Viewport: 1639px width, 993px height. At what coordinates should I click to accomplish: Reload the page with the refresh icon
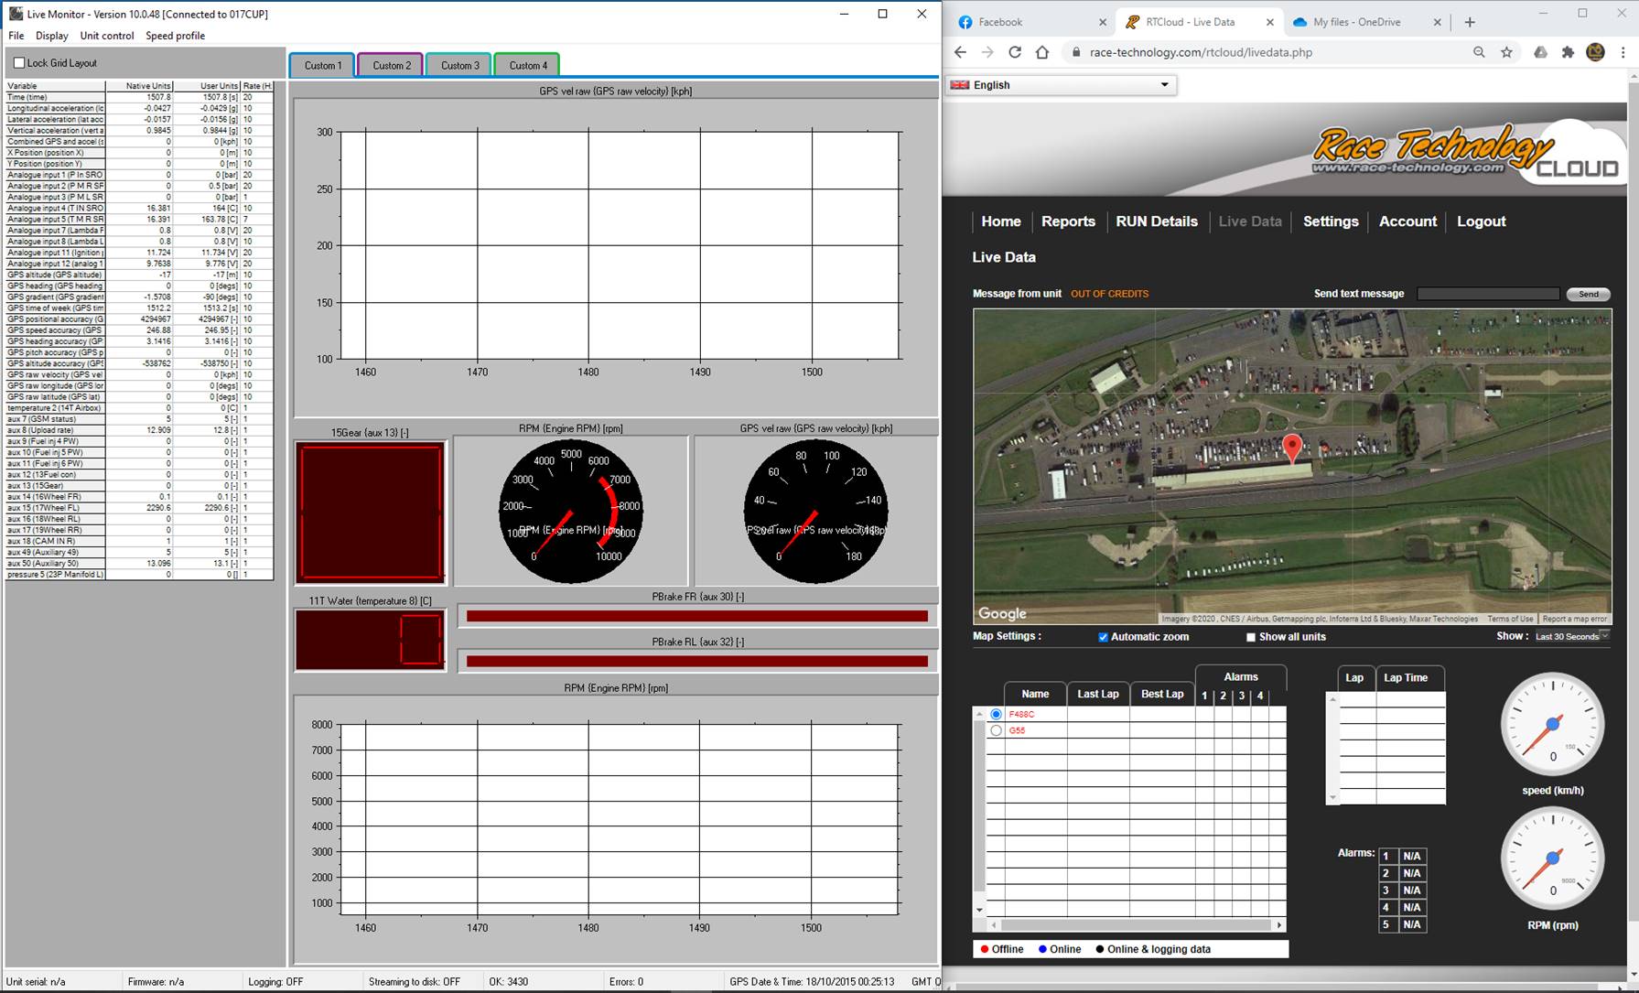tap(1015, 52)
